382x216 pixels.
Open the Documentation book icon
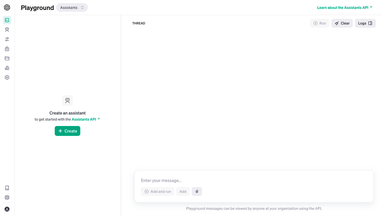(7, 188)
